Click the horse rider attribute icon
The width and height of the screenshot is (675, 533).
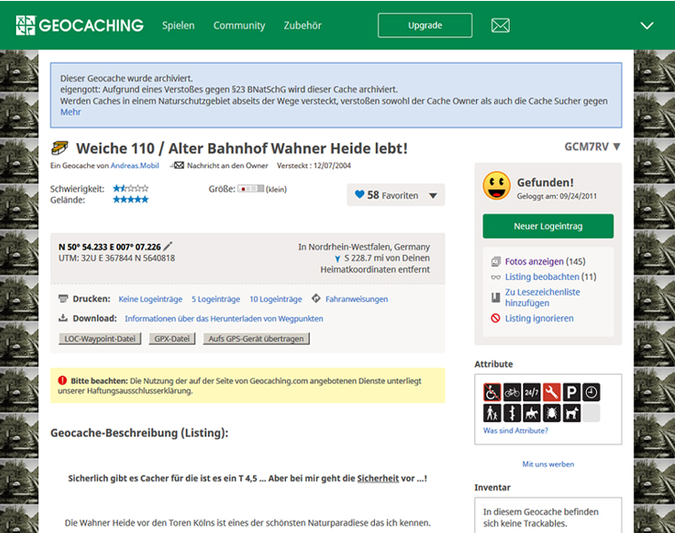click(531, 413)
